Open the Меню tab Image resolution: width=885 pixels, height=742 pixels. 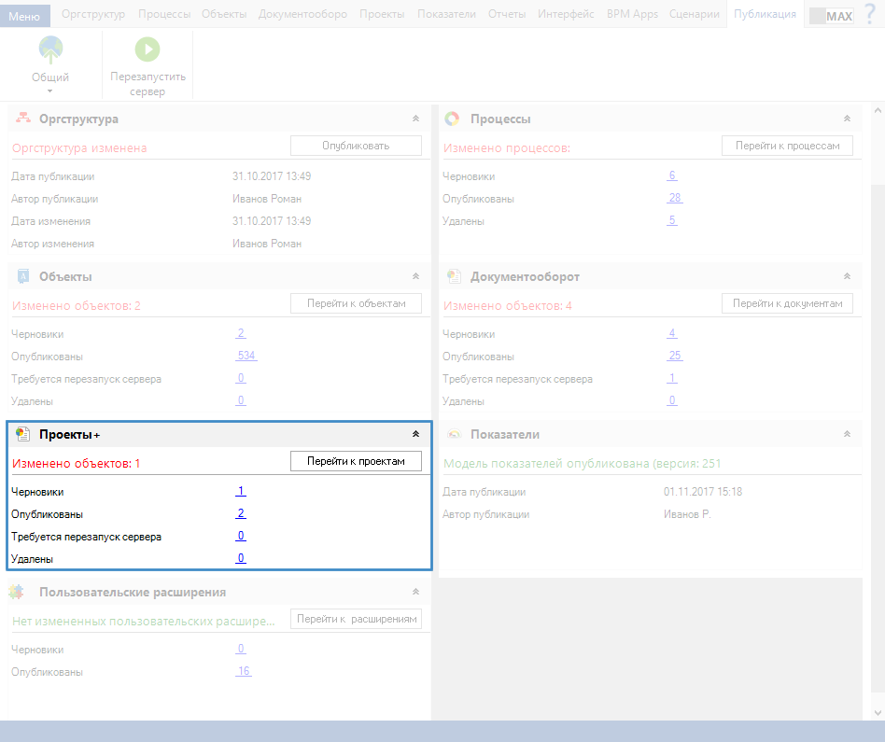(25, 16)
